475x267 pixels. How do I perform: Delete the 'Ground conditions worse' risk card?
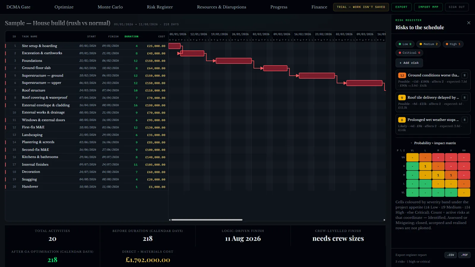point(465,75)
